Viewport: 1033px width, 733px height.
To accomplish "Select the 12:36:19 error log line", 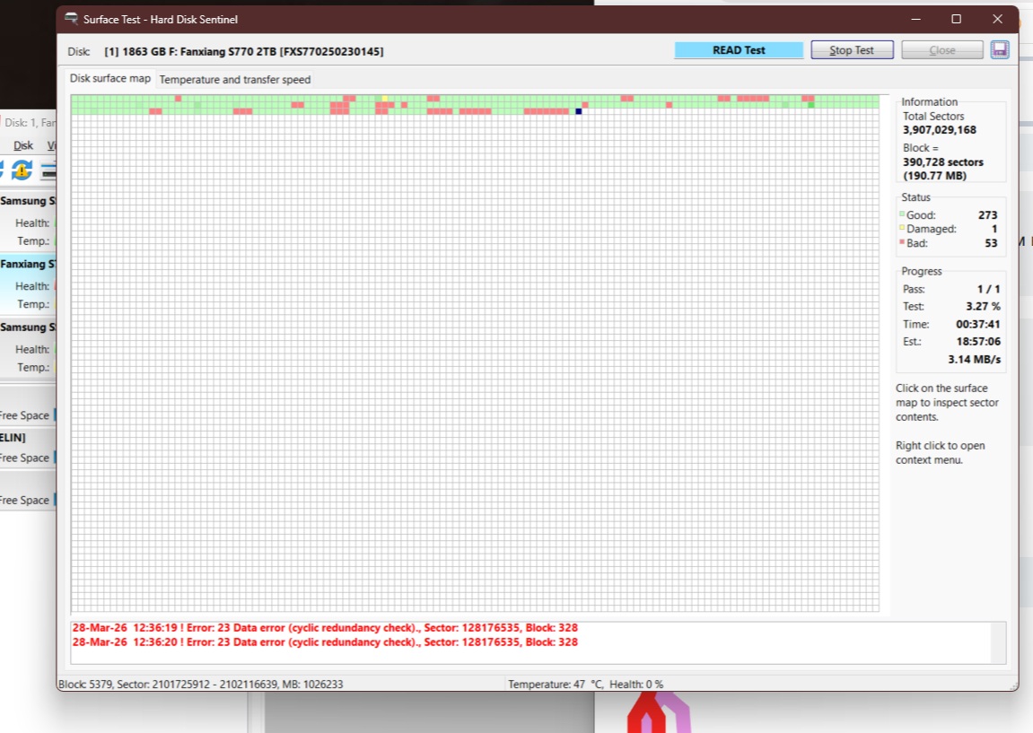I will pyautogui.click(x=325, y=628).
